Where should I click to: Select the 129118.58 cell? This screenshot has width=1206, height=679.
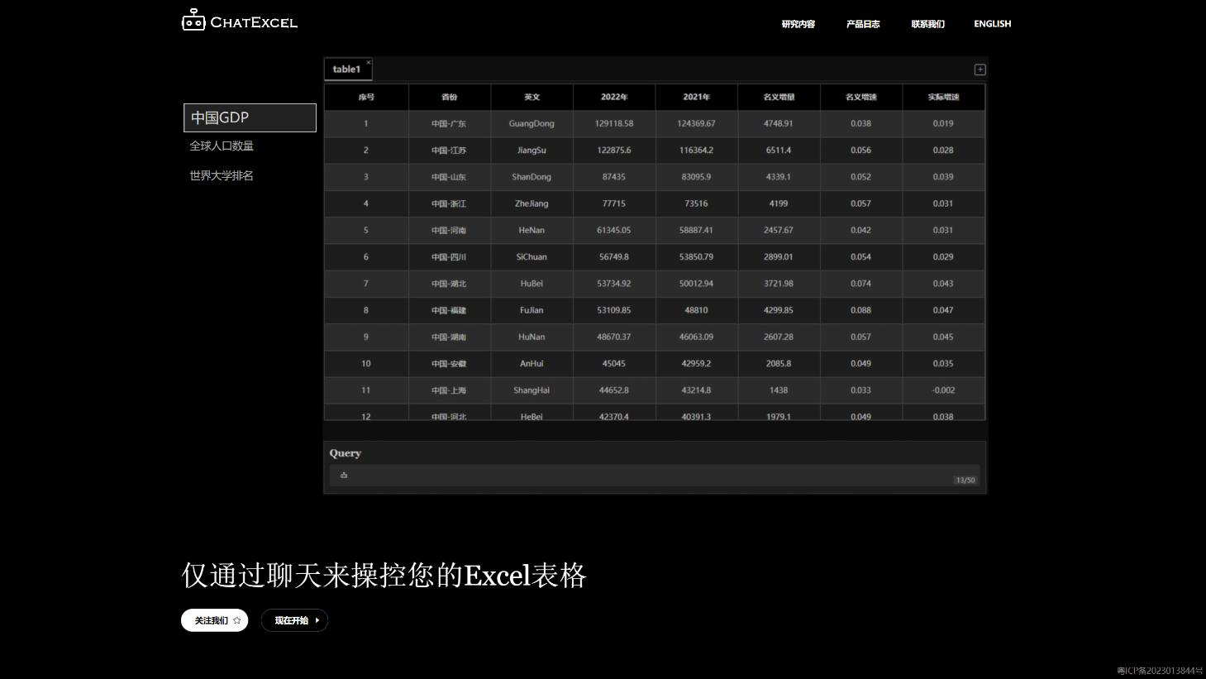(x=614, y=123)
